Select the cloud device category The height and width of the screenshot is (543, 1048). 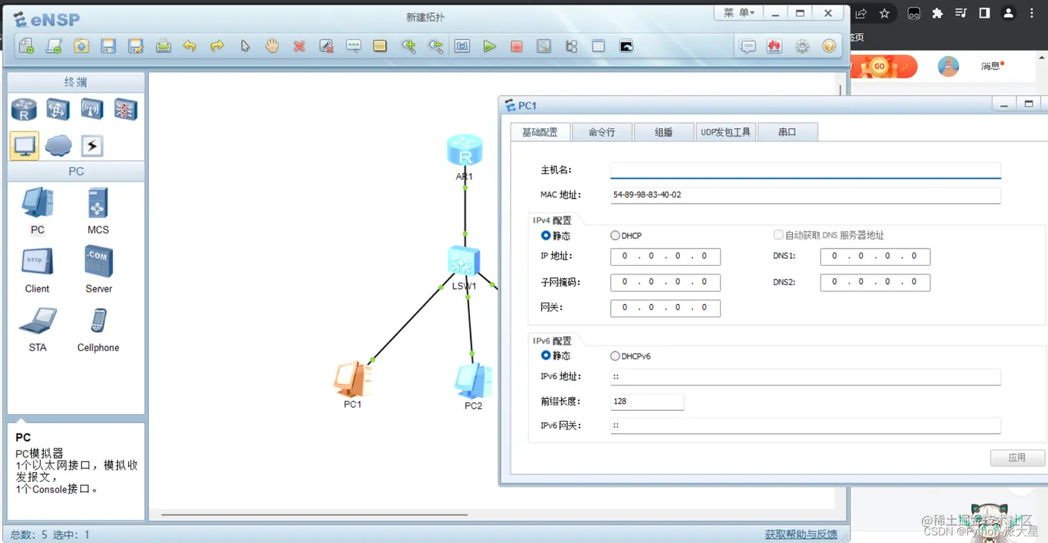58,145
